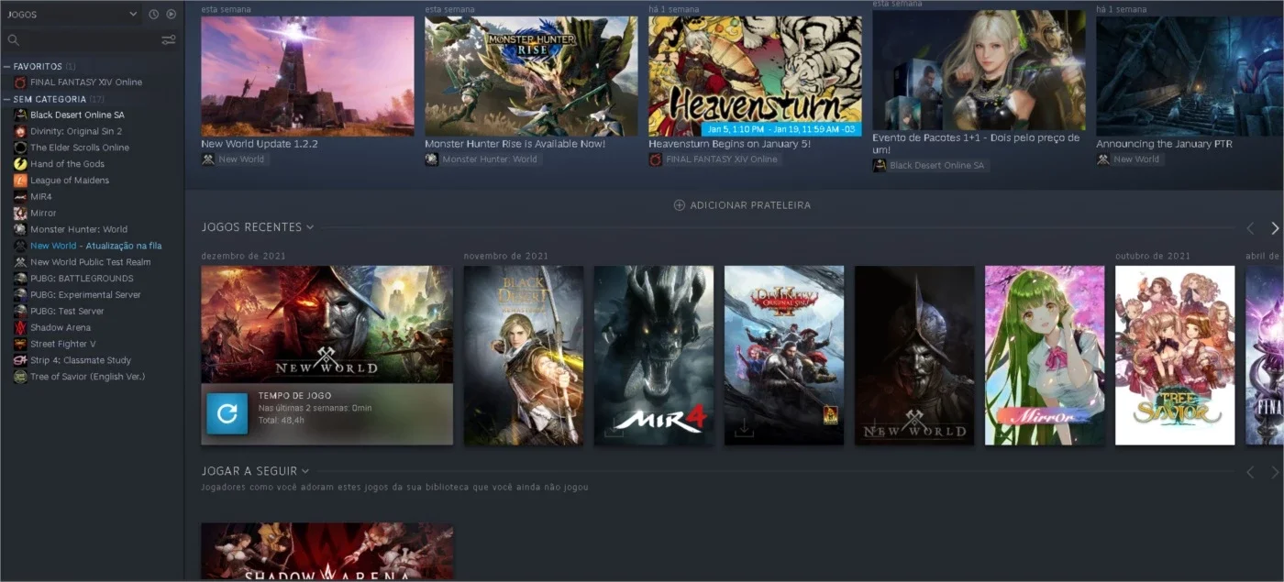
Task: Click New World tag under January PTR
Action: [1129, 159]
